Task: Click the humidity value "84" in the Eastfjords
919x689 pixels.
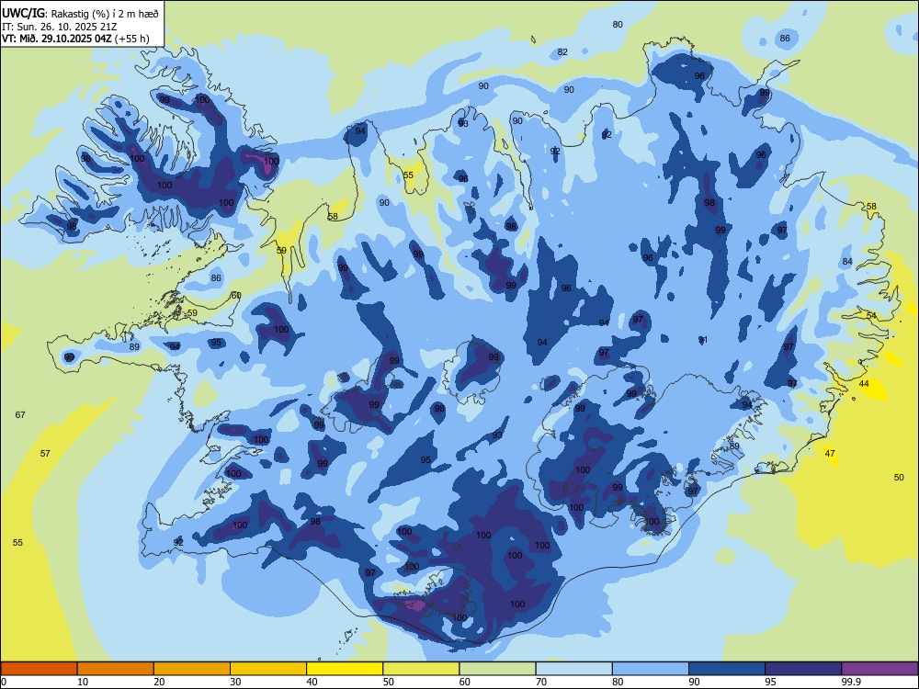Action: click(x=847, y=261)
